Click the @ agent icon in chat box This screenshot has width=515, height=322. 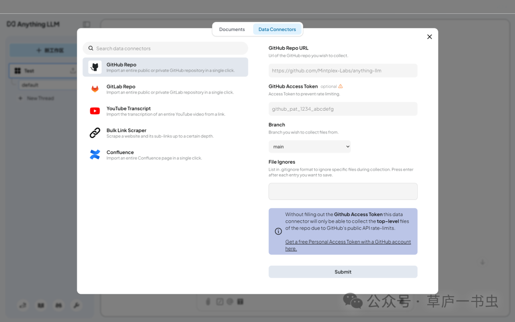230,301
